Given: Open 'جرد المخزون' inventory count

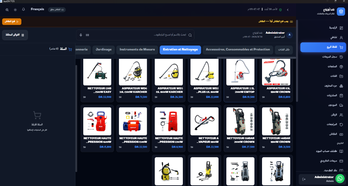Looking at the screenshot, I should pyautogui.click(x=323, y=86).
